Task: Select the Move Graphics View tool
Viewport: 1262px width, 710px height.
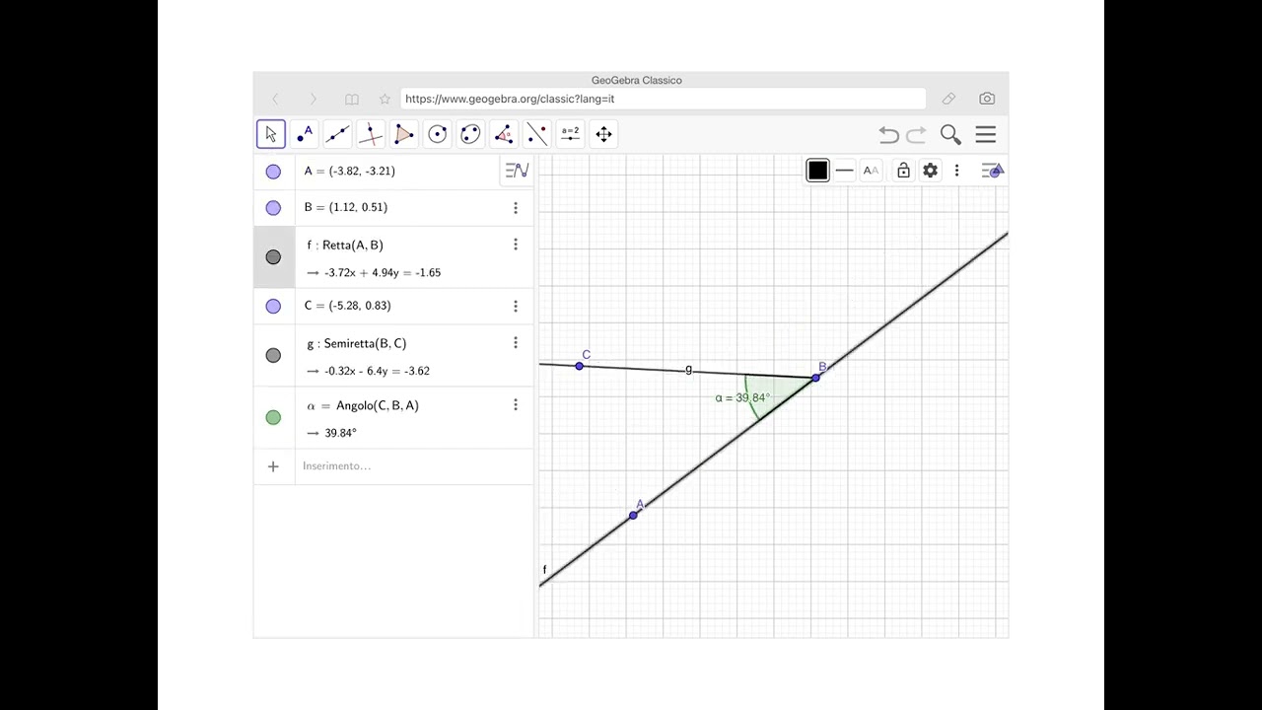Action: (x=603, y=134)
